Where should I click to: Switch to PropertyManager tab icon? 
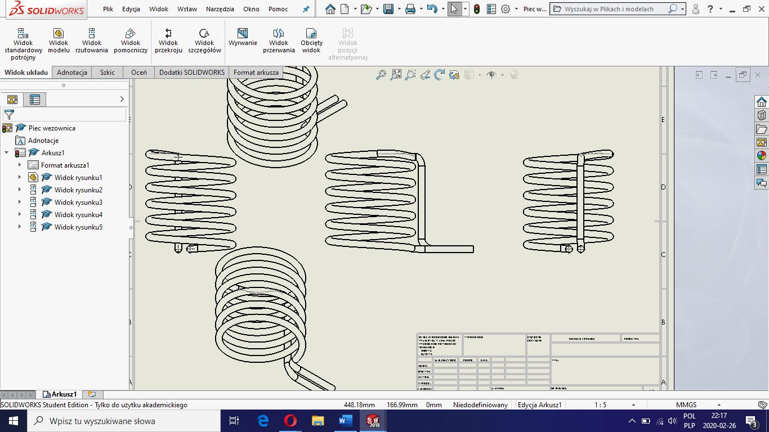coord(35,100)
